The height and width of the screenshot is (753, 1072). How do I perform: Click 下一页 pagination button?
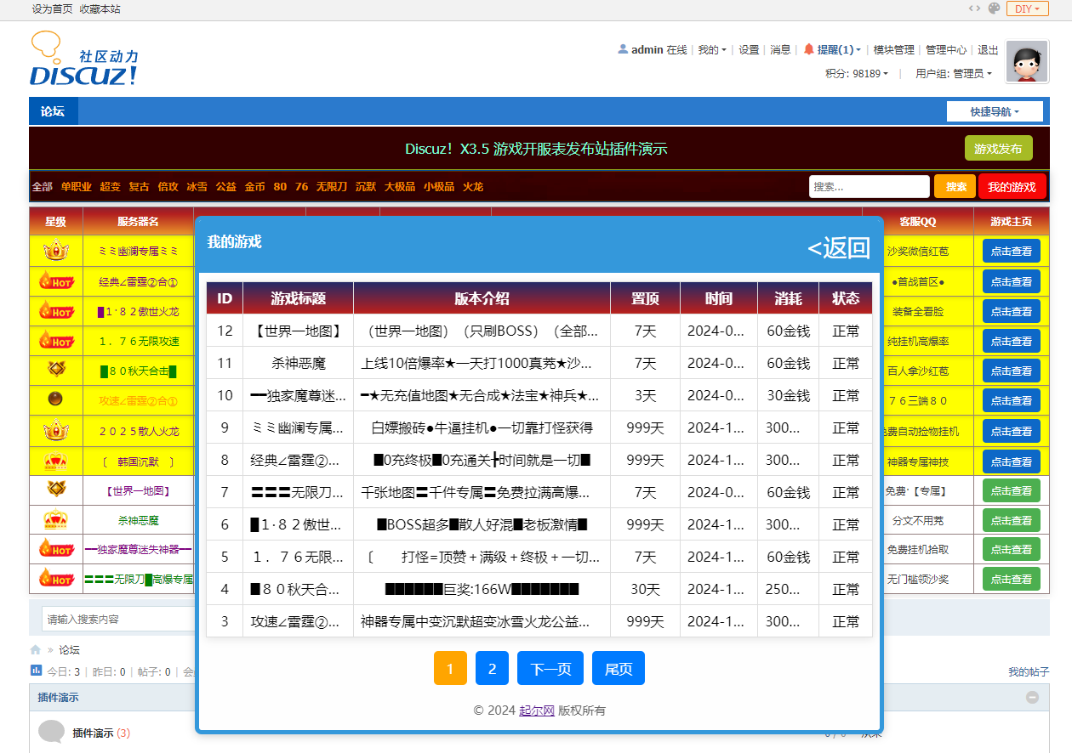550,668
